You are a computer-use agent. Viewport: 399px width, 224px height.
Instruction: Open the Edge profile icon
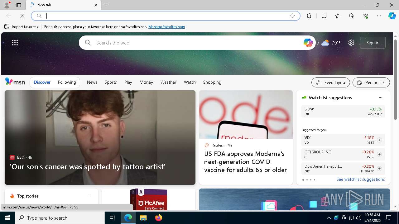click(x=7, y=5)
